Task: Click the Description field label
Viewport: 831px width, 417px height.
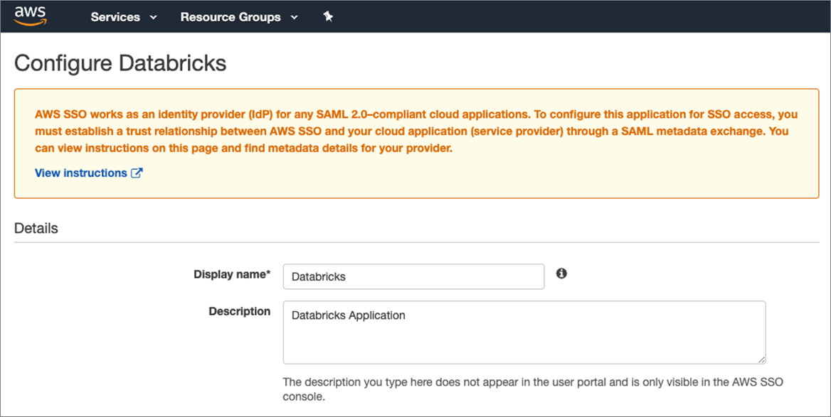Action: pyautogui.click(x=239, y=311)
